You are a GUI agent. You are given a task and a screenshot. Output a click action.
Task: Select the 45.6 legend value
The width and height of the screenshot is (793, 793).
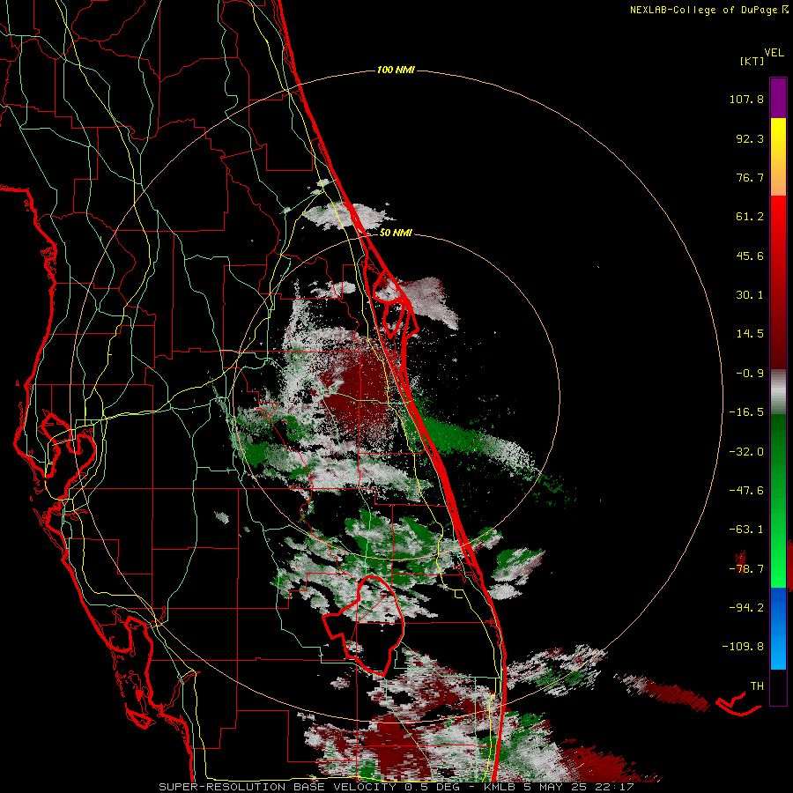750,256
